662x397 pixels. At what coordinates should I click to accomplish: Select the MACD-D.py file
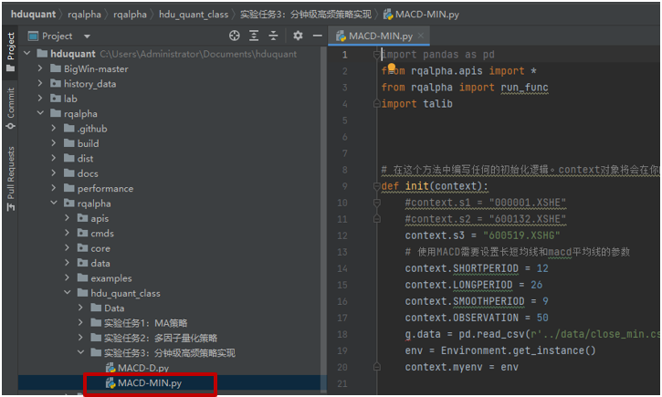143,368
